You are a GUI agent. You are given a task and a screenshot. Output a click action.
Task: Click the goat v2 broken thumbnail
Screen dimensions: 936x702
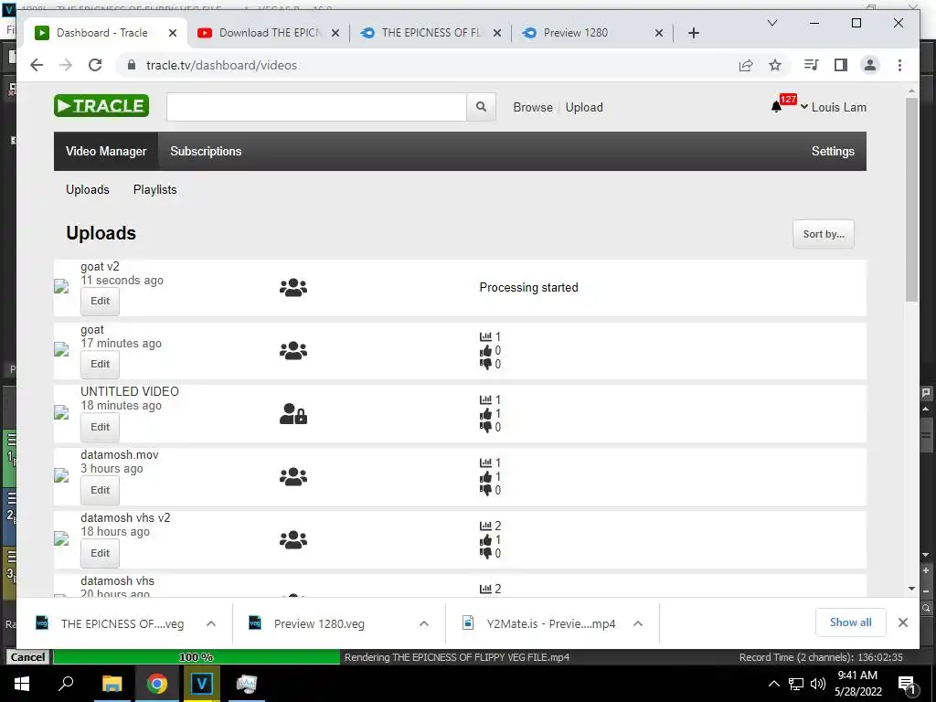tap(61, 286)
